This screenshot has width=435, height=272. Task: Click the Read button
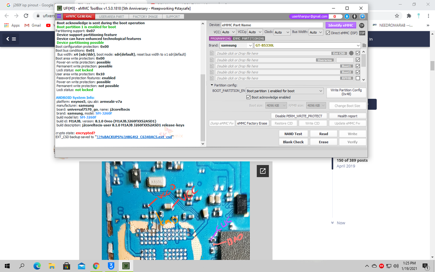pyautogui.click(x=324, y=134)
